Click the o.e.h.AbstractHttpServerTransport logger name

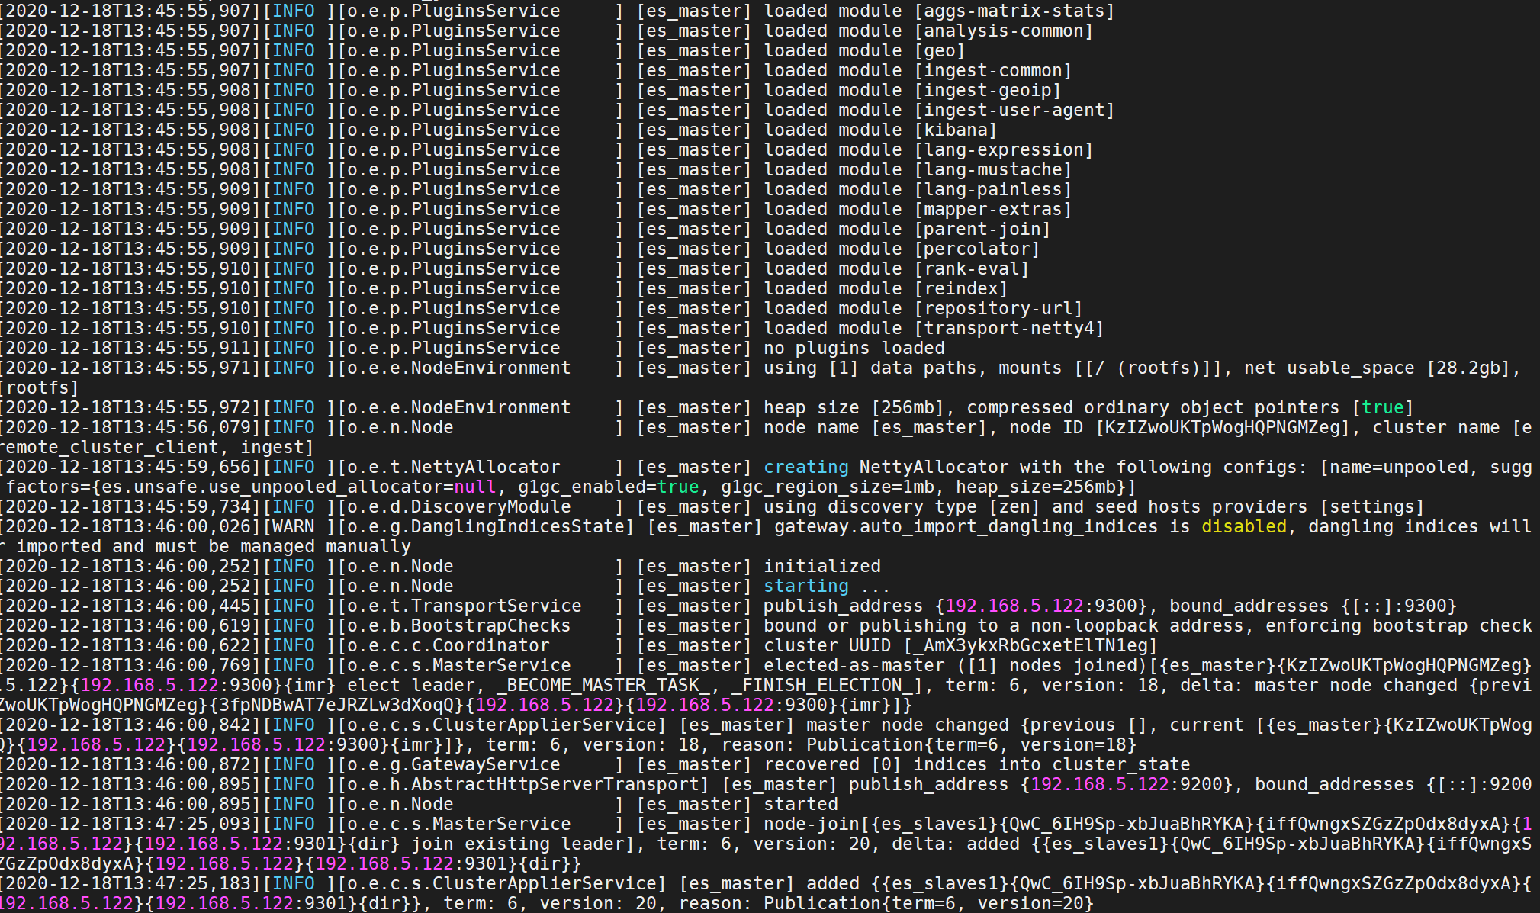pos(523,785)
